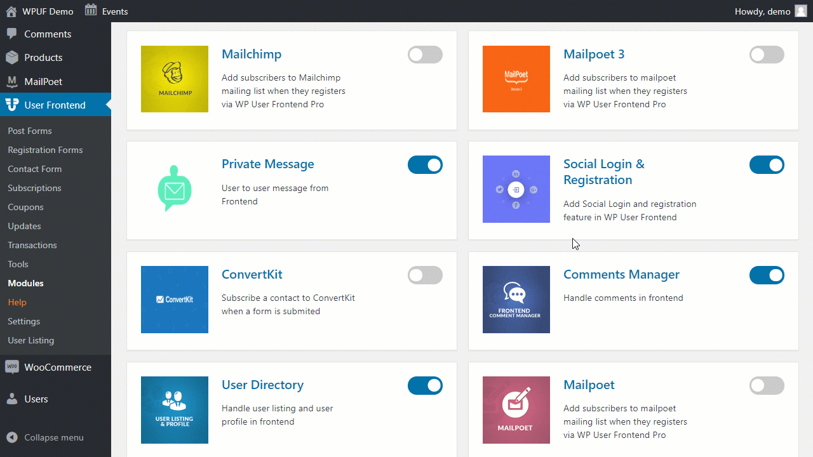Screen dimensions: 813x457
Task: Turn on the ConvertKit toggle
Action: [425, 275]
